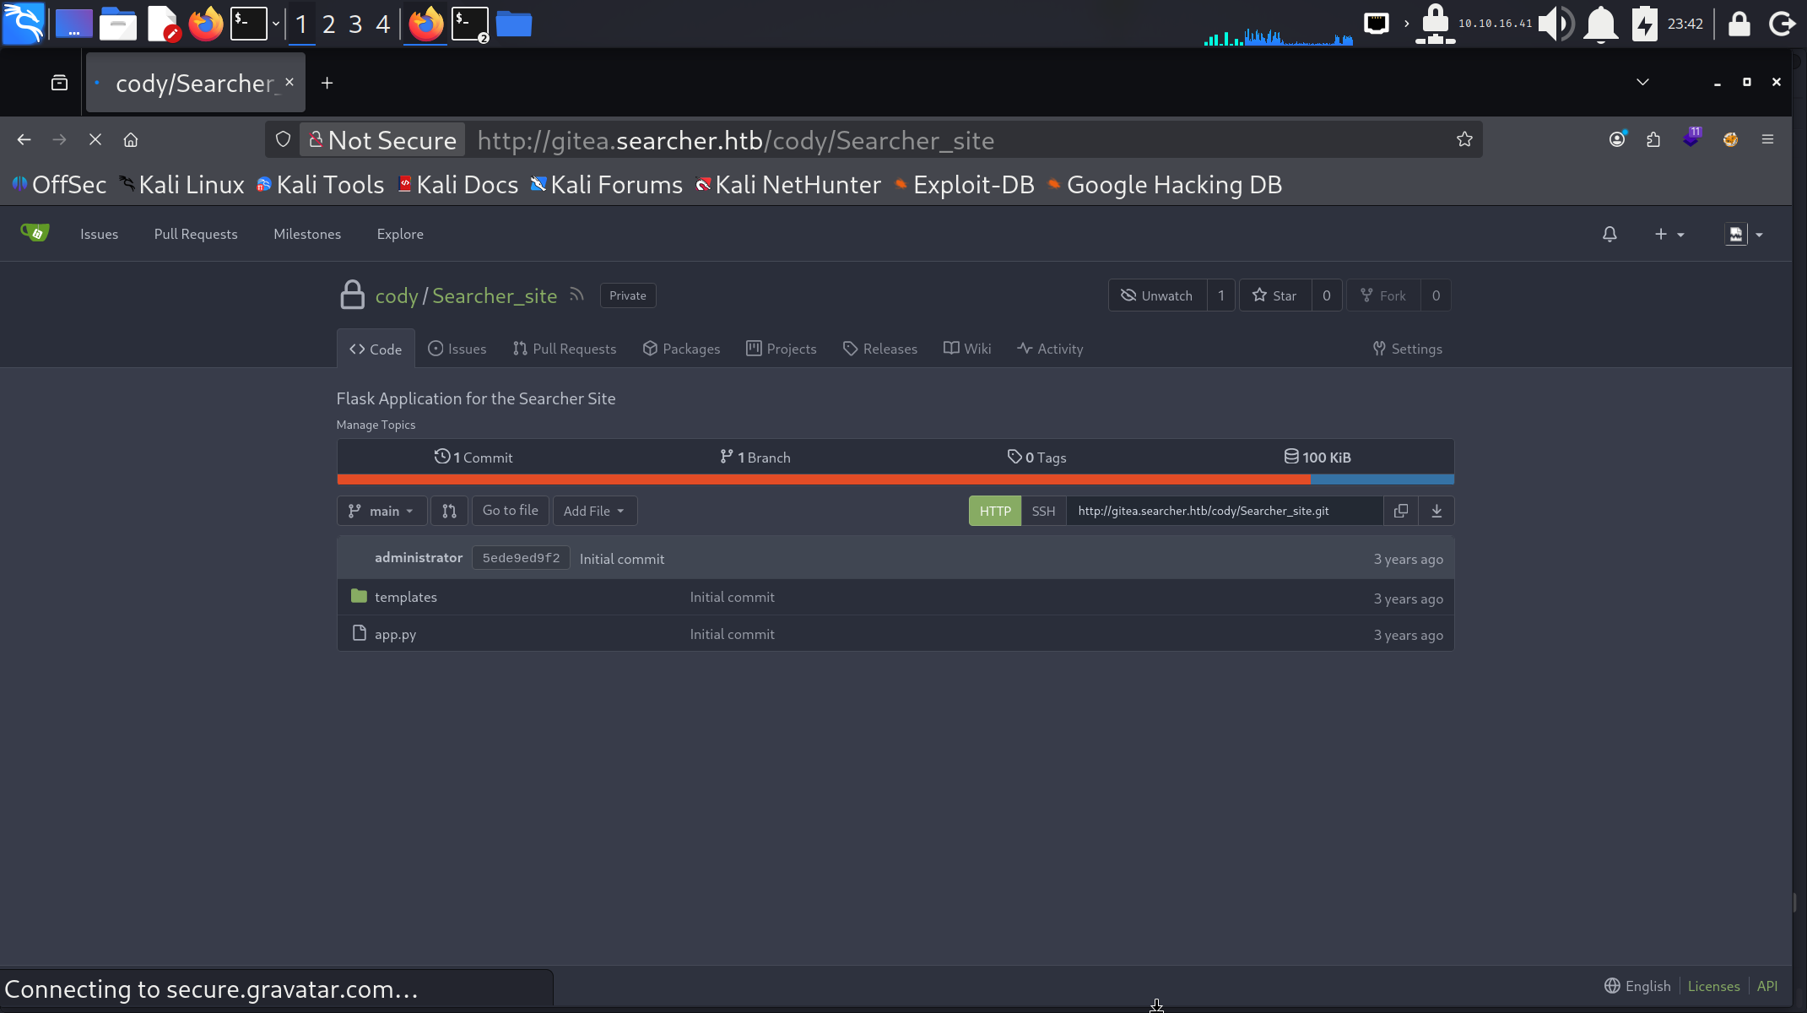Stop page loading in Firefox toolbar
This screenshot has width=1807, height=1013.
[95, 139]
